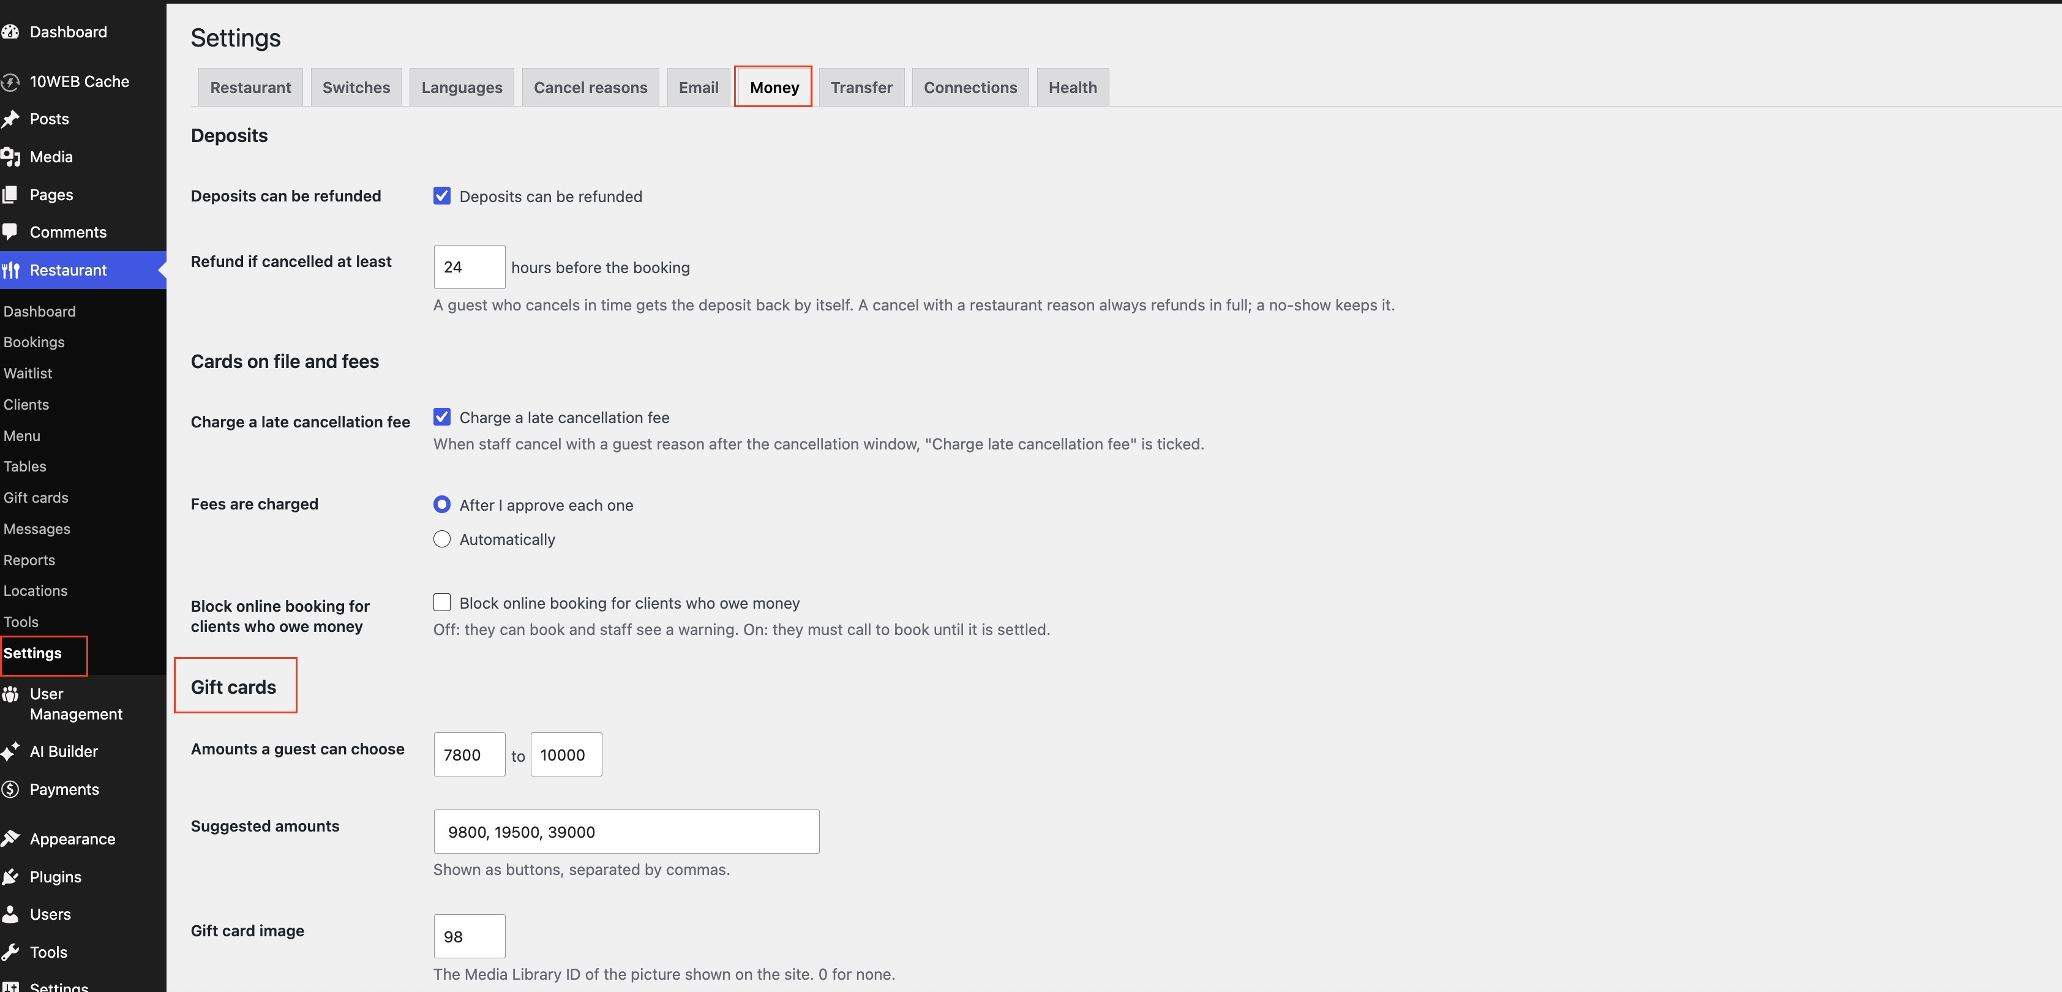
Task: Open Payments menu item
Action: [x=65, y=789]
